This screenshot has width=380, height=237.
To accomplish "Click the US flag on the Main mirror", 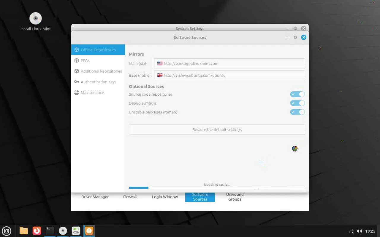I will (160, 63).
